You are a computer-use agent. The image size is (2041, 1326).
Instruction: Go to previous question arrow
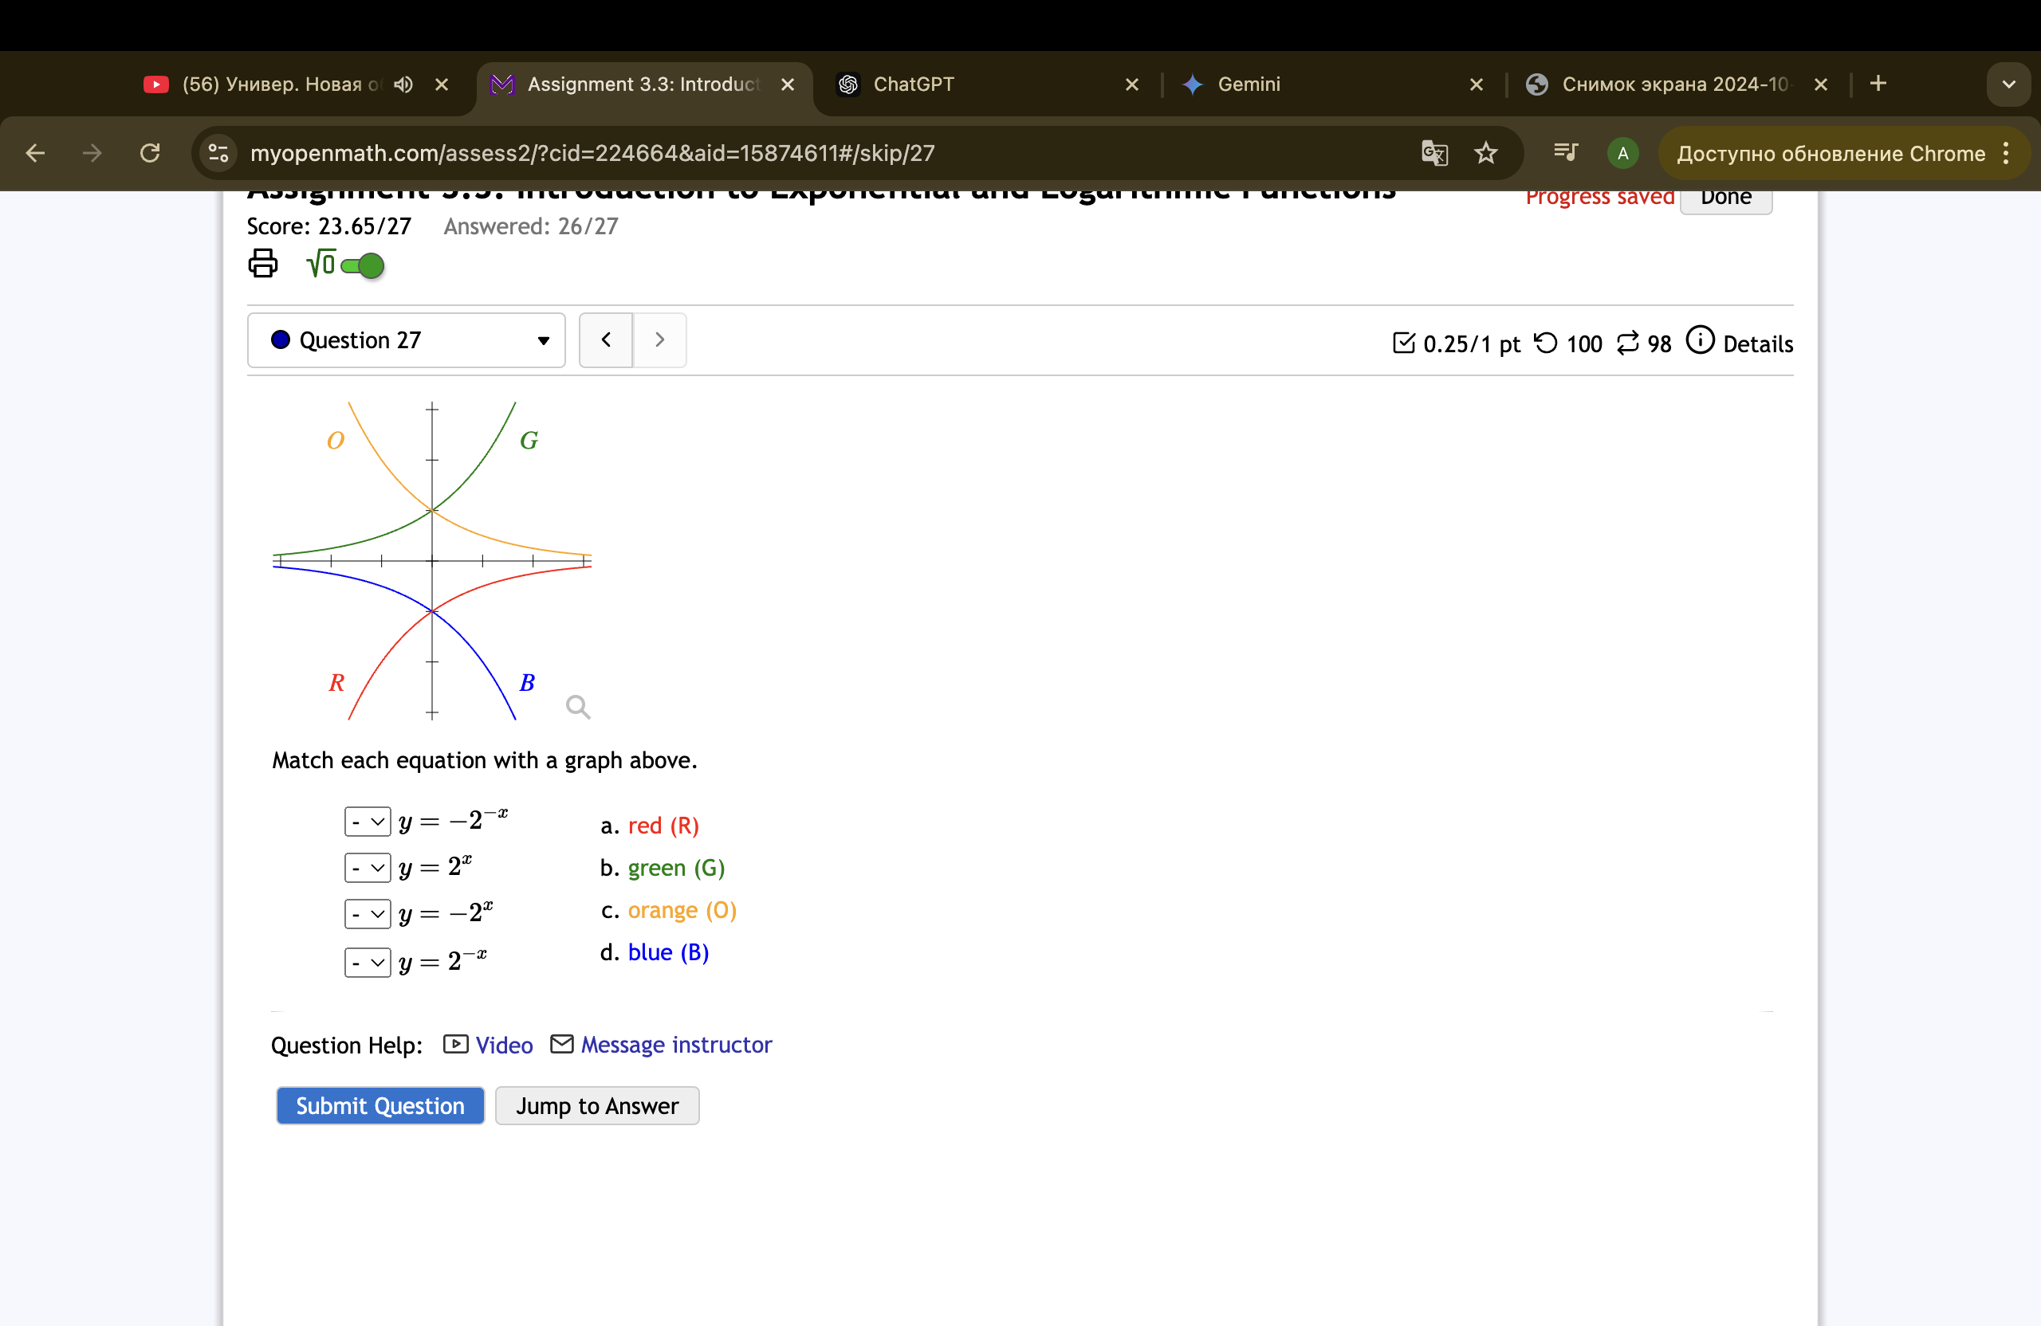tap(606, 339)
